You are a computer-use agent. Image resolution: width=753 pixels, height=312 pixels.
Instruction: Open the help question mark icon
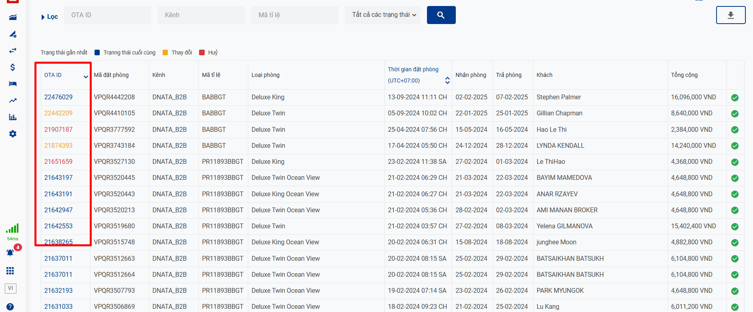click(x=10, y=307)
